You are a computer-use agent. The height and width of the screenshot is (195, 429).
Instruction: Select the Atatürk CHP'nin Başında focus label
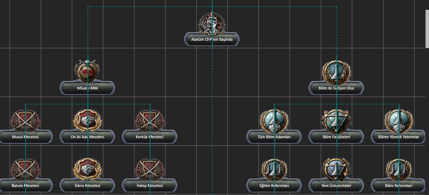tap(212, 39)
